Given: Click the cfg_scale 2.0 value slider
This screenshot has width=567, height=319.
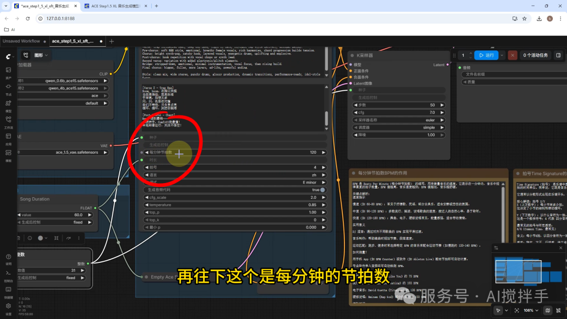Looking at the screenshot, I should pos(235,198).
